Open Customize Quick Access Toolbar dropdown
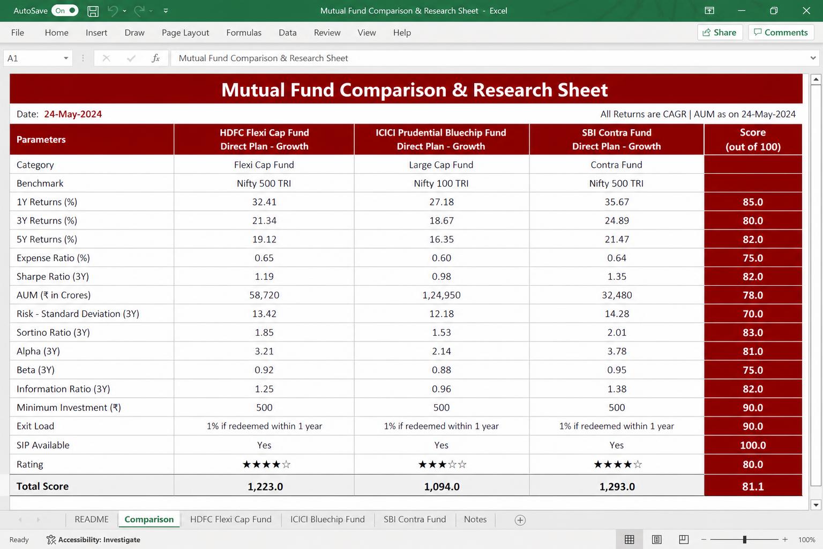 166,11
